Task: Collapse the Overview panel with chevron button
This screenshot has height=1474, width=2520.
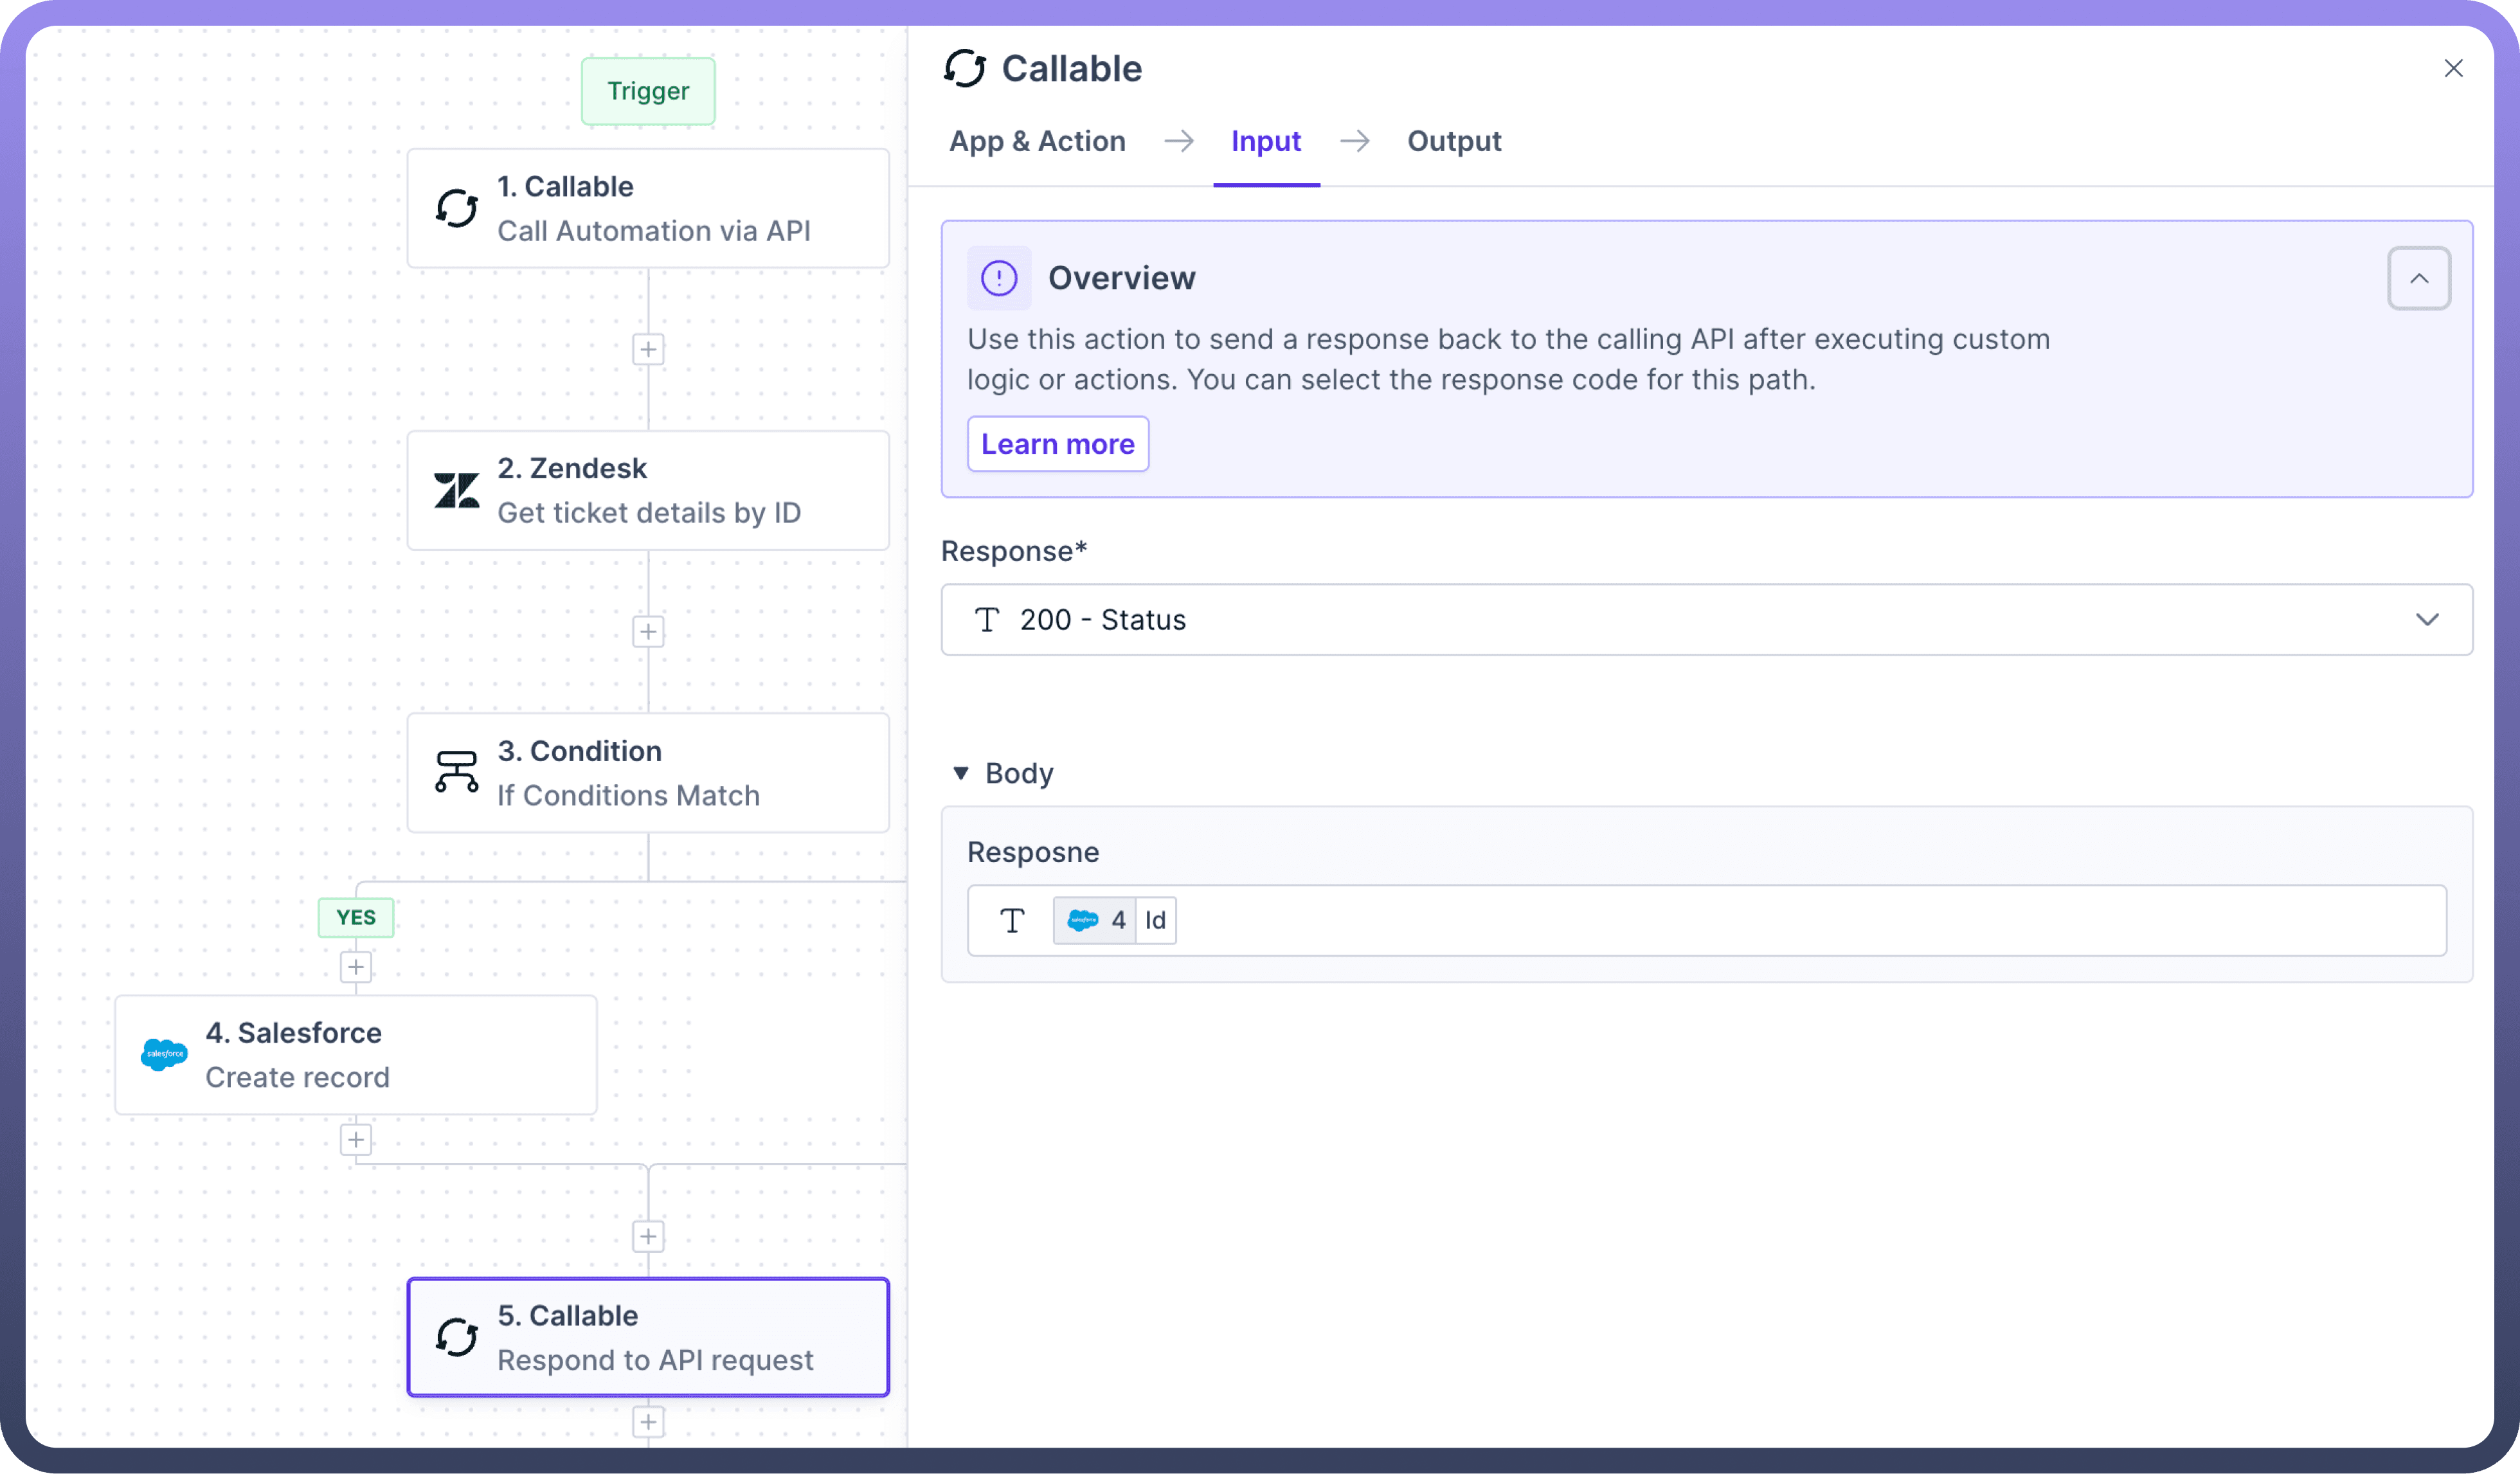Action: 2418,278
